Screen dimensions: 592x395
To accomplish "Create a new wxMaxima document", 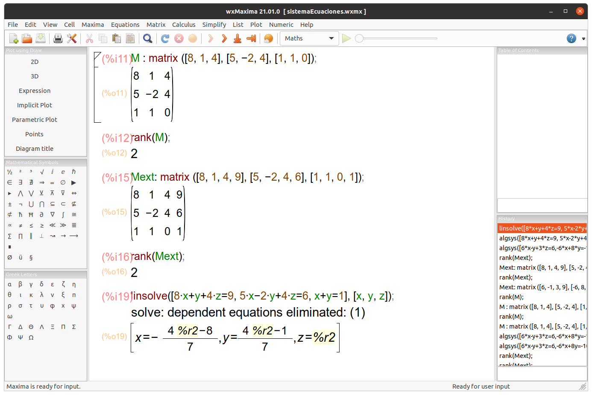I will (13, 38).
